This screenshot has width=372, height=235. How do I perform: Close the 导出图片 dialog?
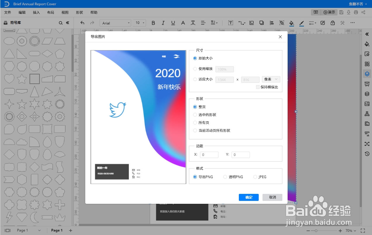[280, 37]
